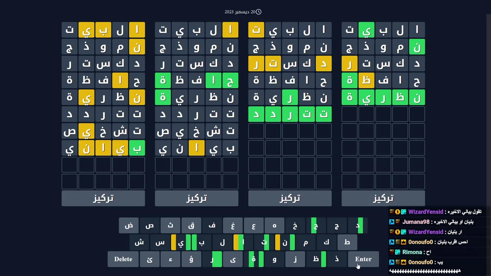This screenshot has height=276, width=491.
Task: Tap the ا key on the keyboard
Action: coord(243,242)
